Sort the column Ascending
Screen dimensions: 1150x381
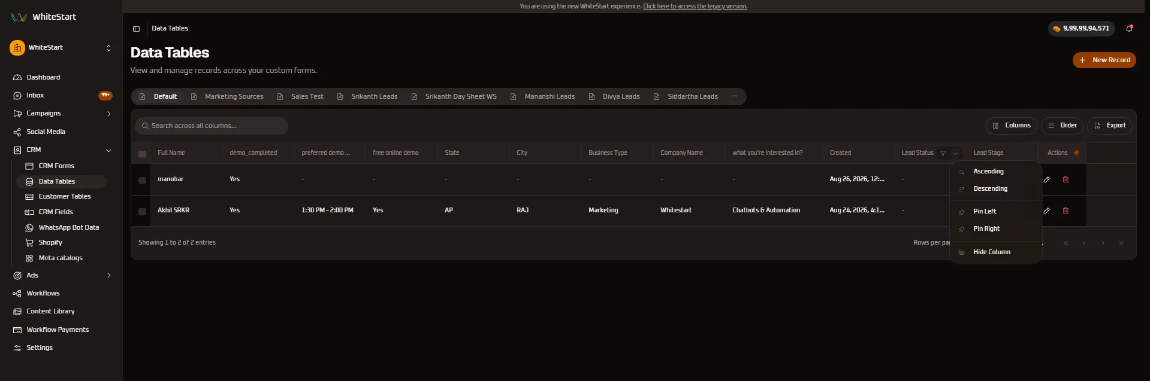click(995, 171)
